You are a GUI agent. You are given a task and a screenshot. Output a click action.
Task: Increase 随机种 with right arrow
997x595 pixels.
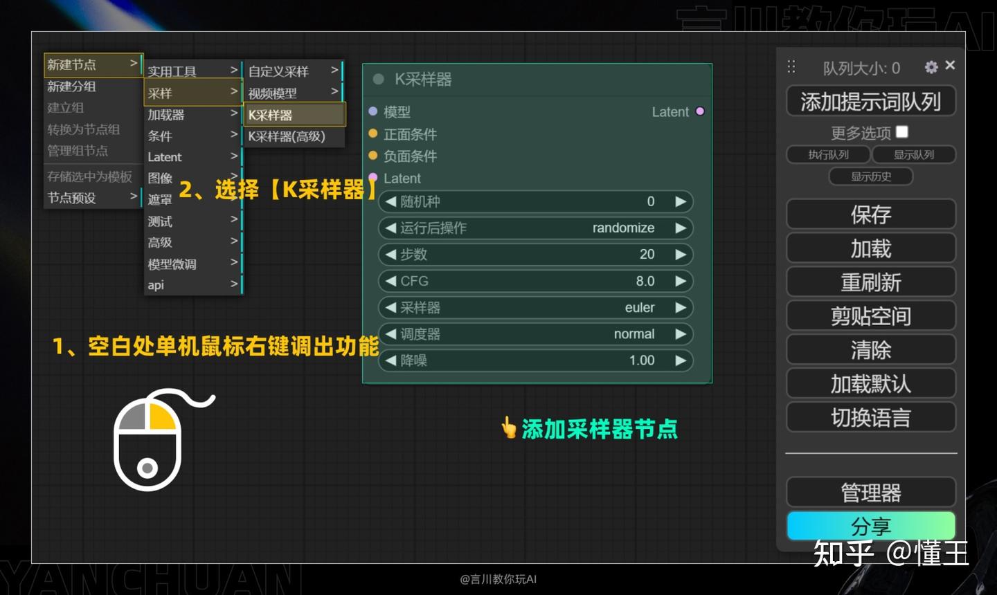(681, 201)
